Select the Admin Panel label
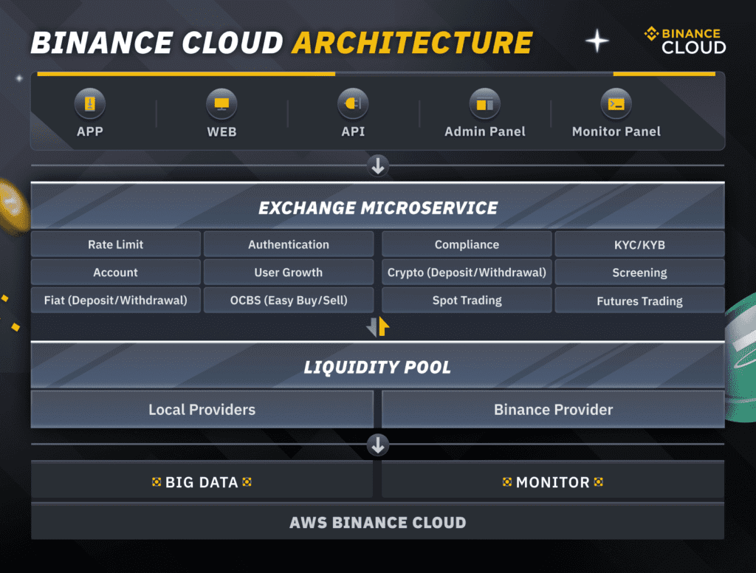 (x=484, y=131)
